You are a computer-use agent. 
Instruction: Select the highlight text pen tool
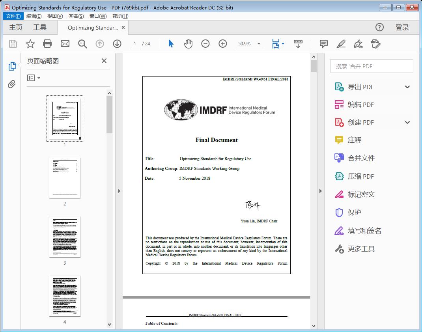click(x=341, y=44)
